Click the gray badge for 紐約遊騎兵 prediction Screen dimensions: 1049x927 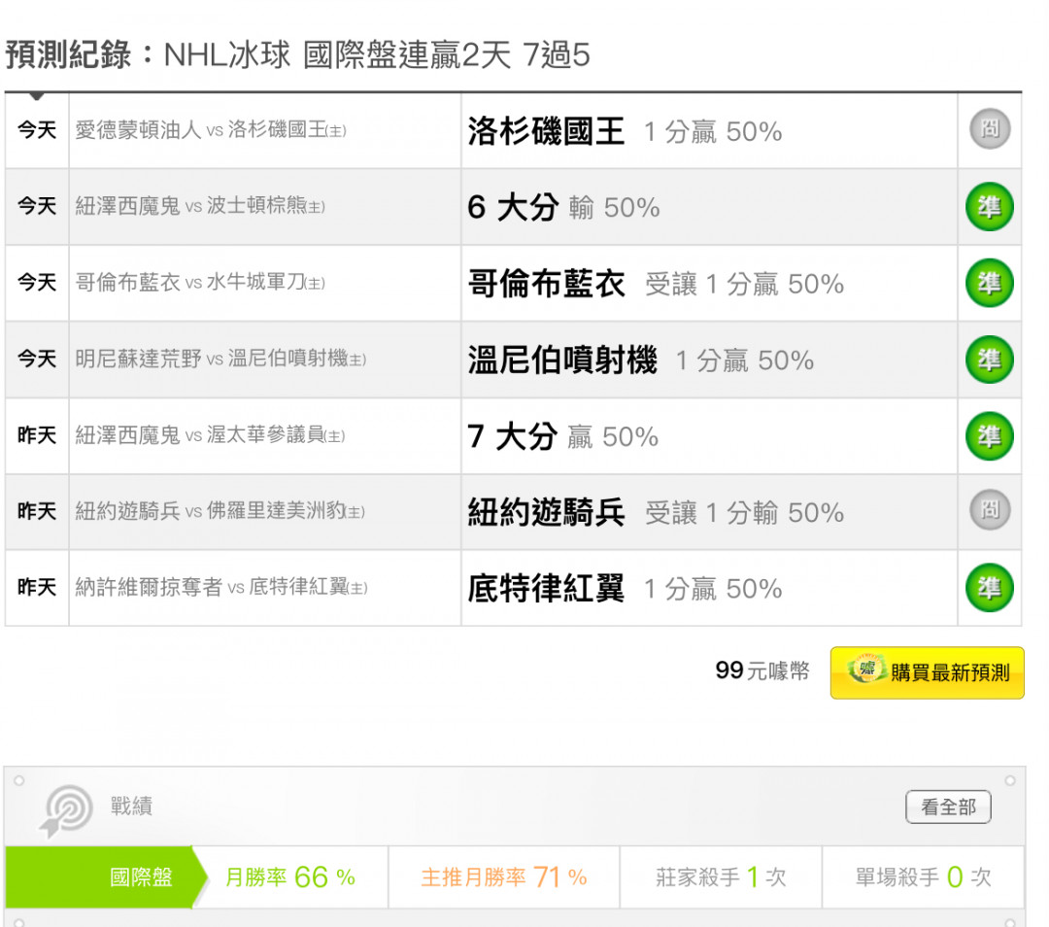pos(990,510)
